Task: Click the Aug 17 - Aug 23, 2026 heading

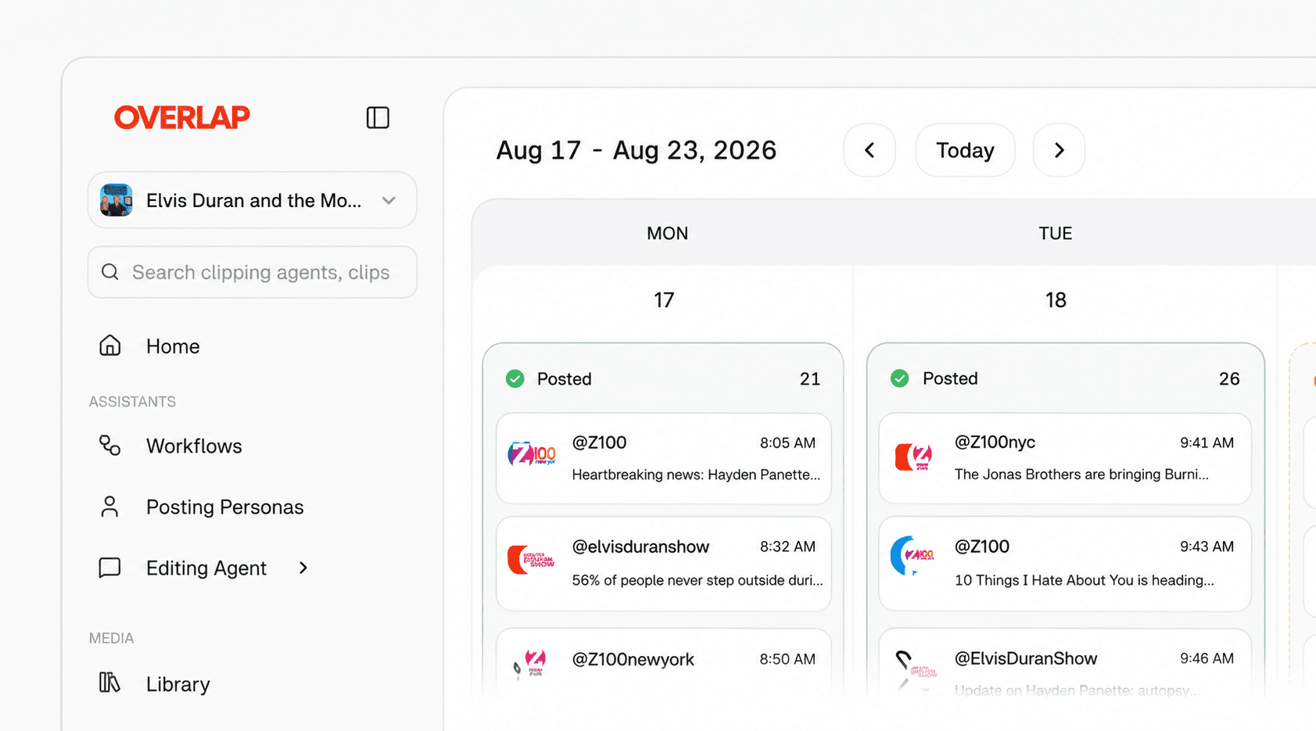Action: (x=636, y=150)
